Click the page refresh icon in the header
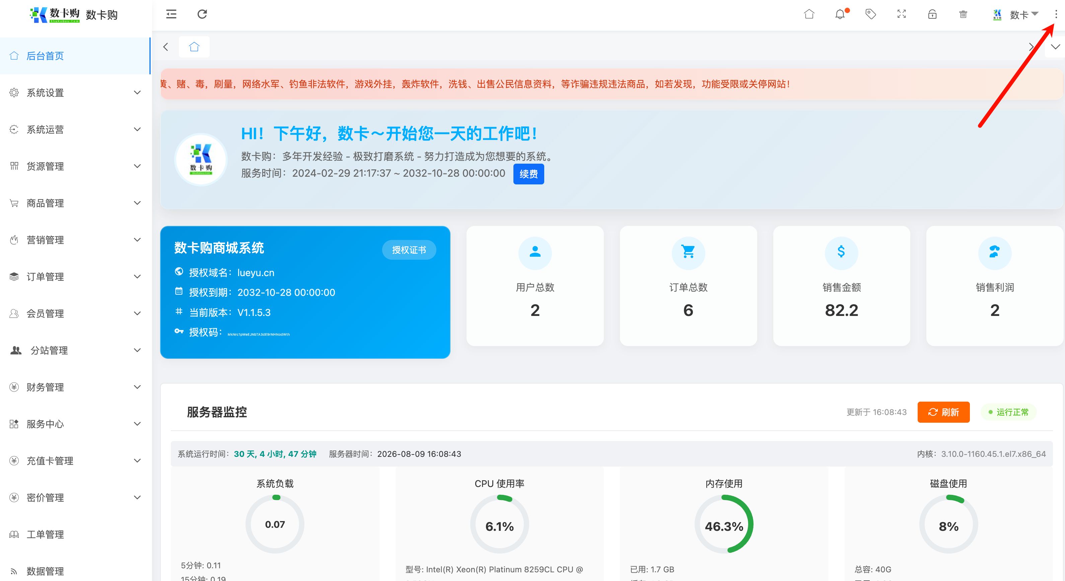1065x581 pixels. click(202, 14)
